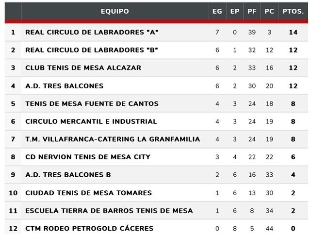Open T.M. VILLAFRANCA-CATERING LA GRANFAMILIA team
This screenshot has height=234, width=310.
point(112,139)
